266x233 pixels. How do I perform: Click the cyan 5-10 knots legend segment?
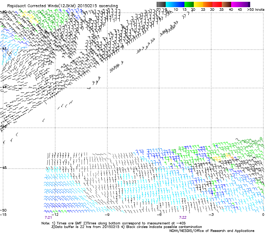pos(170,4)
